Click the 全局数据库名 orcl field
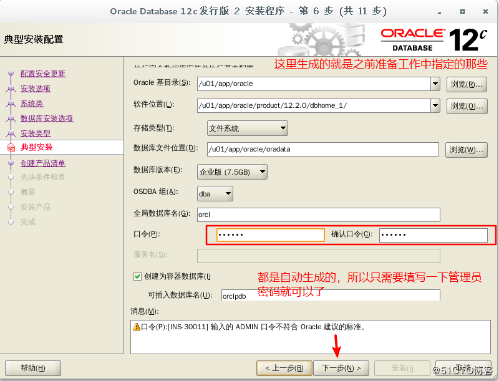This screenshot has width=499, height=381. pos(319,215)
